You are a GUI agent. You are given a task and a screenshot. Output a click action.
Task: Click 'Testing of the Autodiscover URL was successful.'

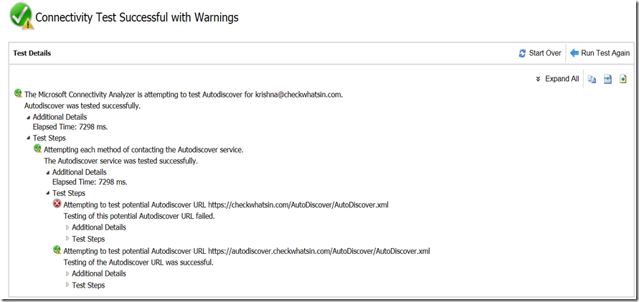[138, 263]
